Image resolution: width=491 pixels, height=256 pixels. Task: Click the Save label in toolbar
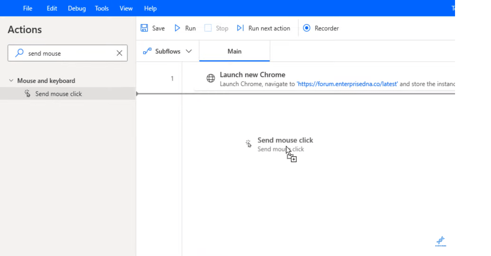pyautogui.click(x=158, y=28)
